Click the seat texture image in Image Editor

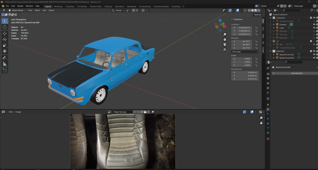[x=123, y=141]
